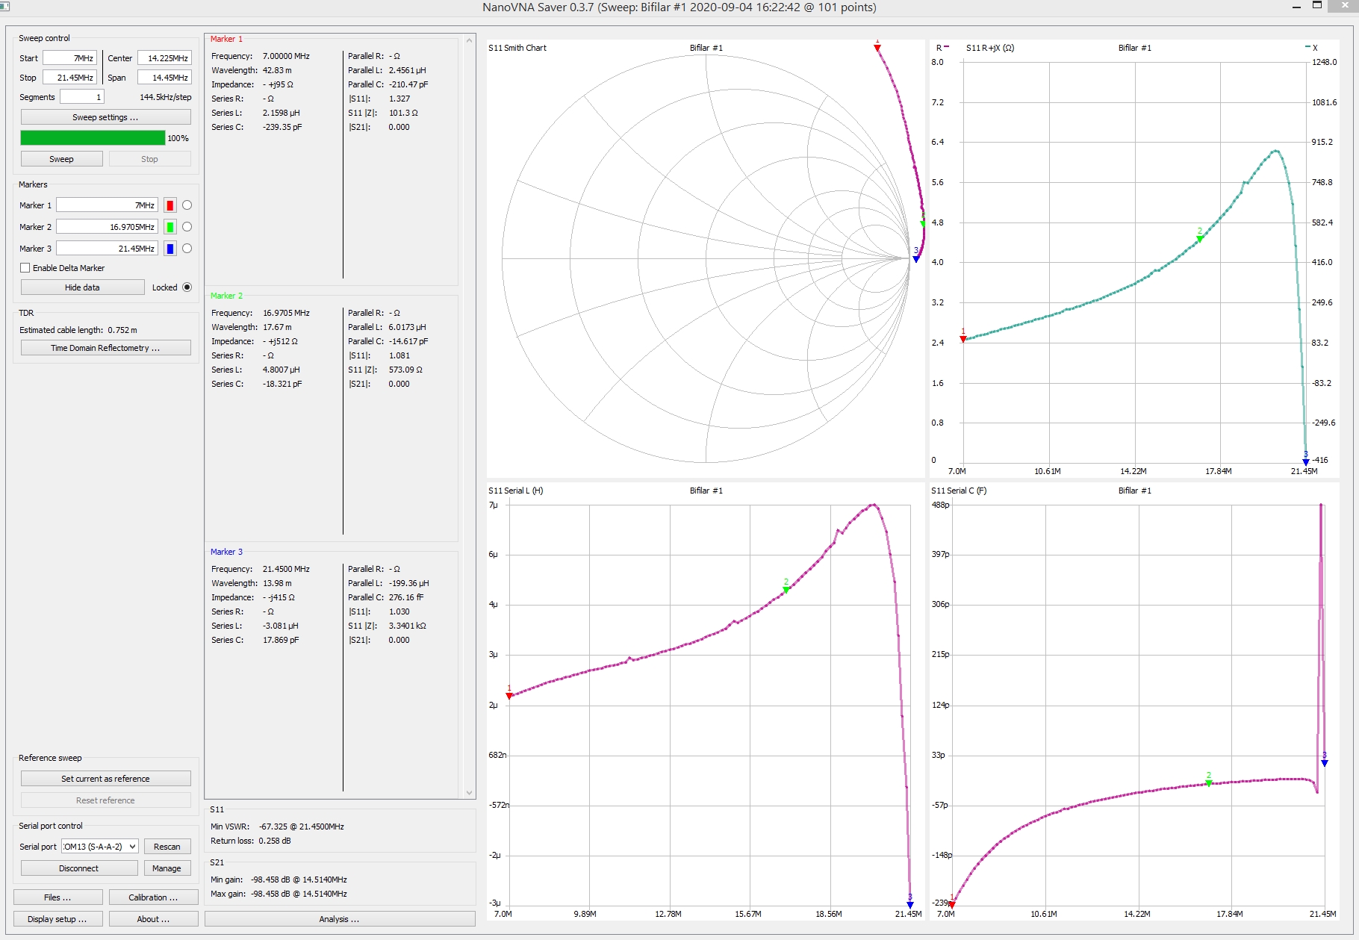Click the 144.5kHz/step label

pos(166,97)
